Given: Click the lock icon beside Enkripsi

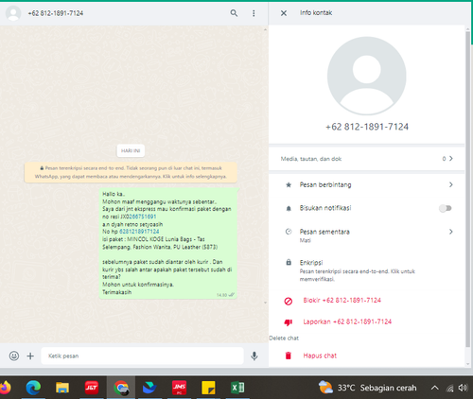Looking at the screenshot, I should click(289, 262).
